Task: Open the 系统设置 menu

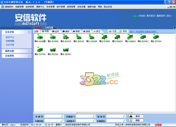Action: pyautogui.click(x=82, y=7)
